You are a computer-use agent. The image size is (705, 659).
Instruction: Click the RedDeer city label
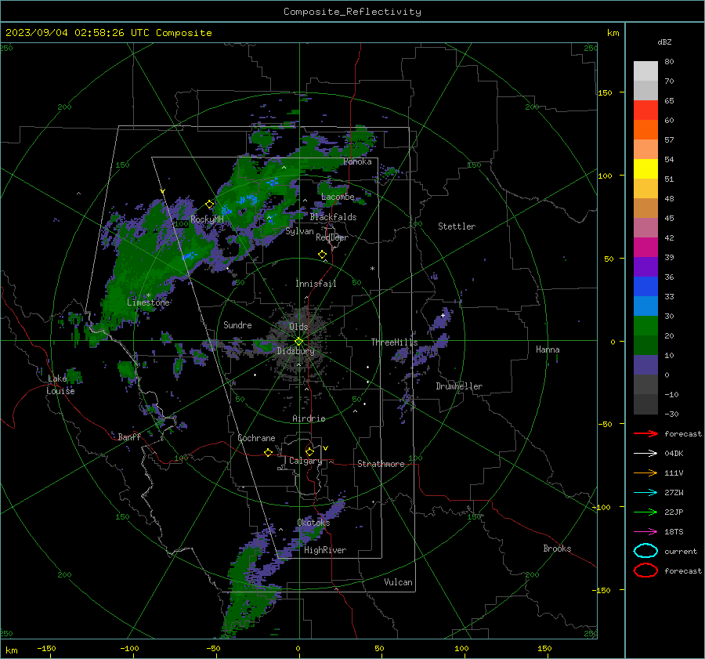coord(332,237)
